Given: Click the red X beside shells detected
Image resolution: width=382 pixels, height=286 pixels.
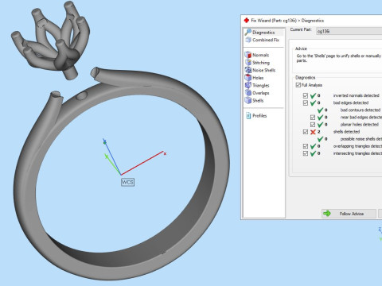Looking at the screenshot, I should 313,132.
